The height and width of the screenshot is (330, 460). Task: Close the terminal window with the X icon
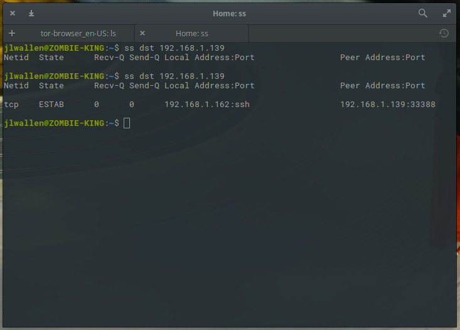pyautogui.click(x=13, y=13)
